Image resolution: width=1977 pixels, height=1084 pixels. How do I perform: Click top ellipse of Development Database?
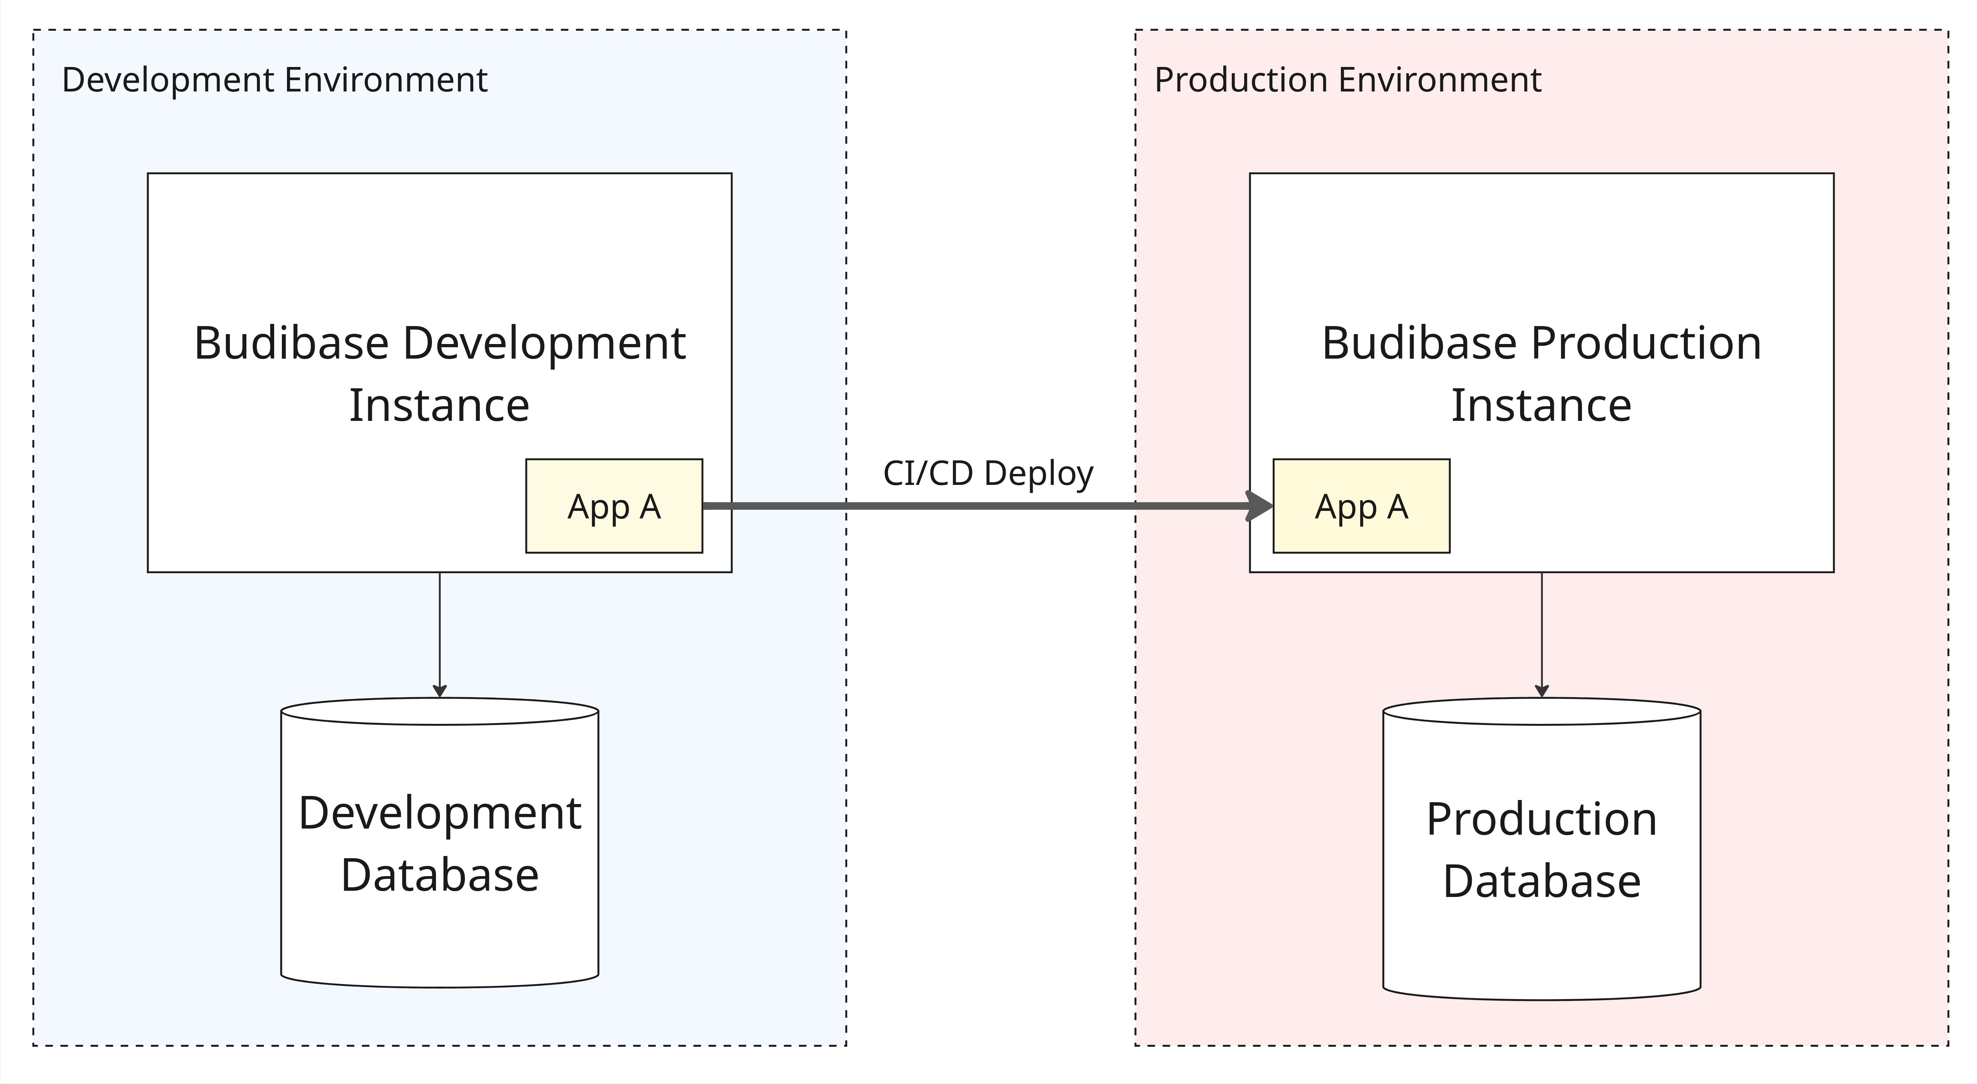click(x=439, y=711)
